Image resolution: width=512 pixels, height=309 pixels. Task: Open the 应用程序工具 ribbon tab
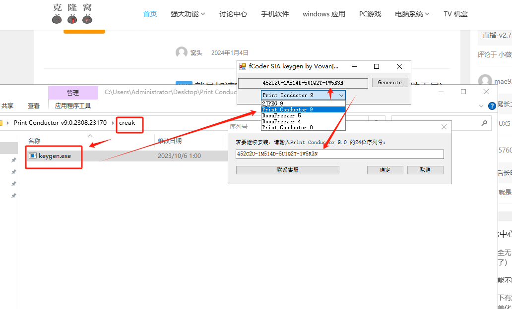pyautogui.click(x=73, y=105)
